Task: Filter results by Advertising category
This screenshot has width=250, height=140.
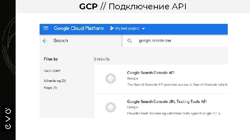Action: (55, 81)
